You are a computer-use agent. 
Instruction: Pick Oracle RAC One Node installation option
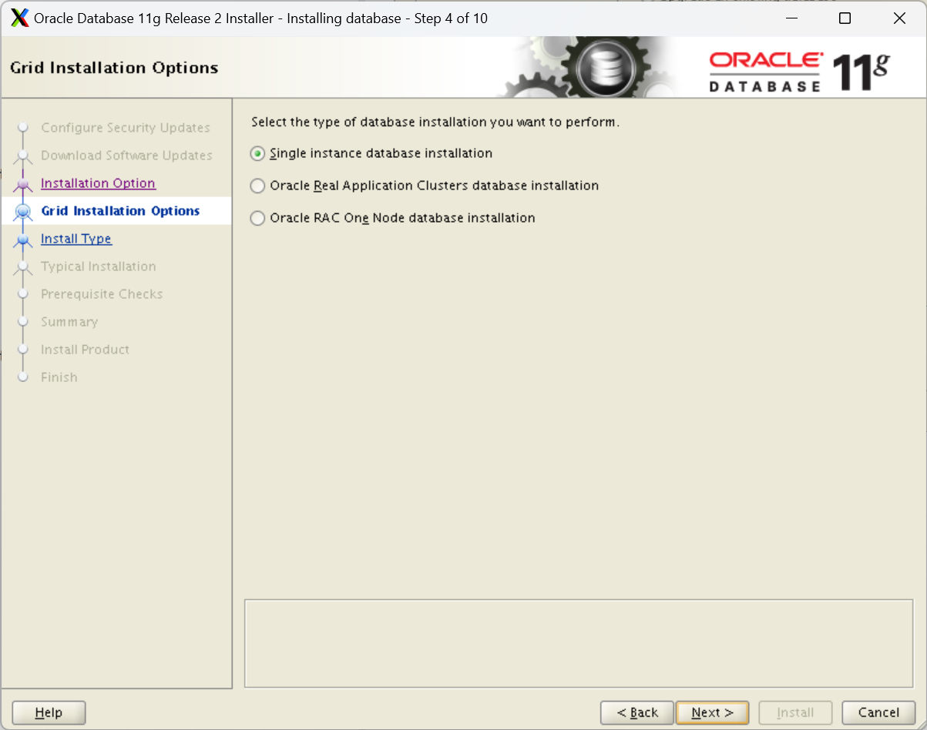(257, 218)
